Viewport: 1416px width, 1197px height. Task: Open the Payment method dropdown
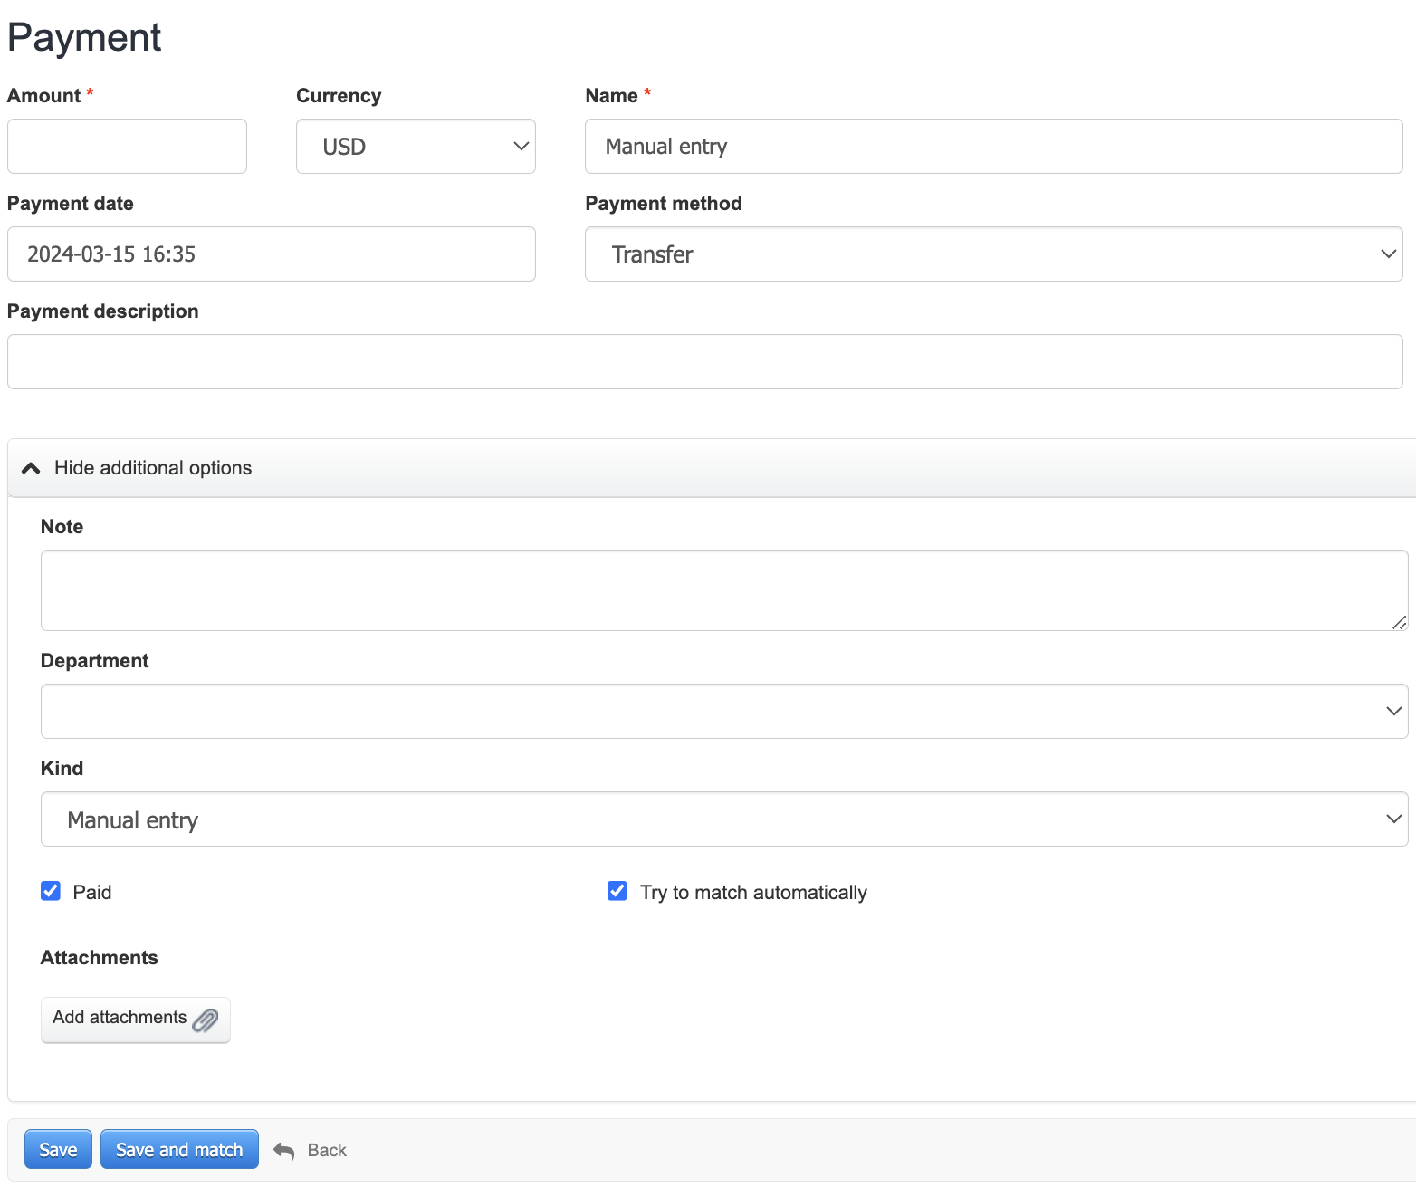click(x=993, y=254)
